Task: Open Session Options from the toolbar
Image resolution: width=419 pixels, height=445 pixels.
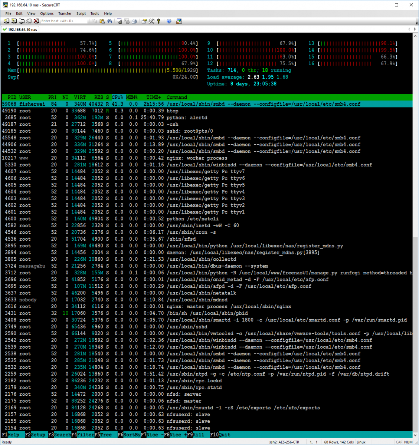Action: tap(144, 21)
